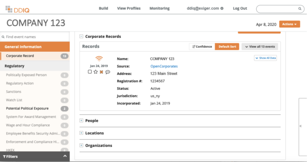
Task: Click the search magnifier icon in top bar
Action: 300,9
